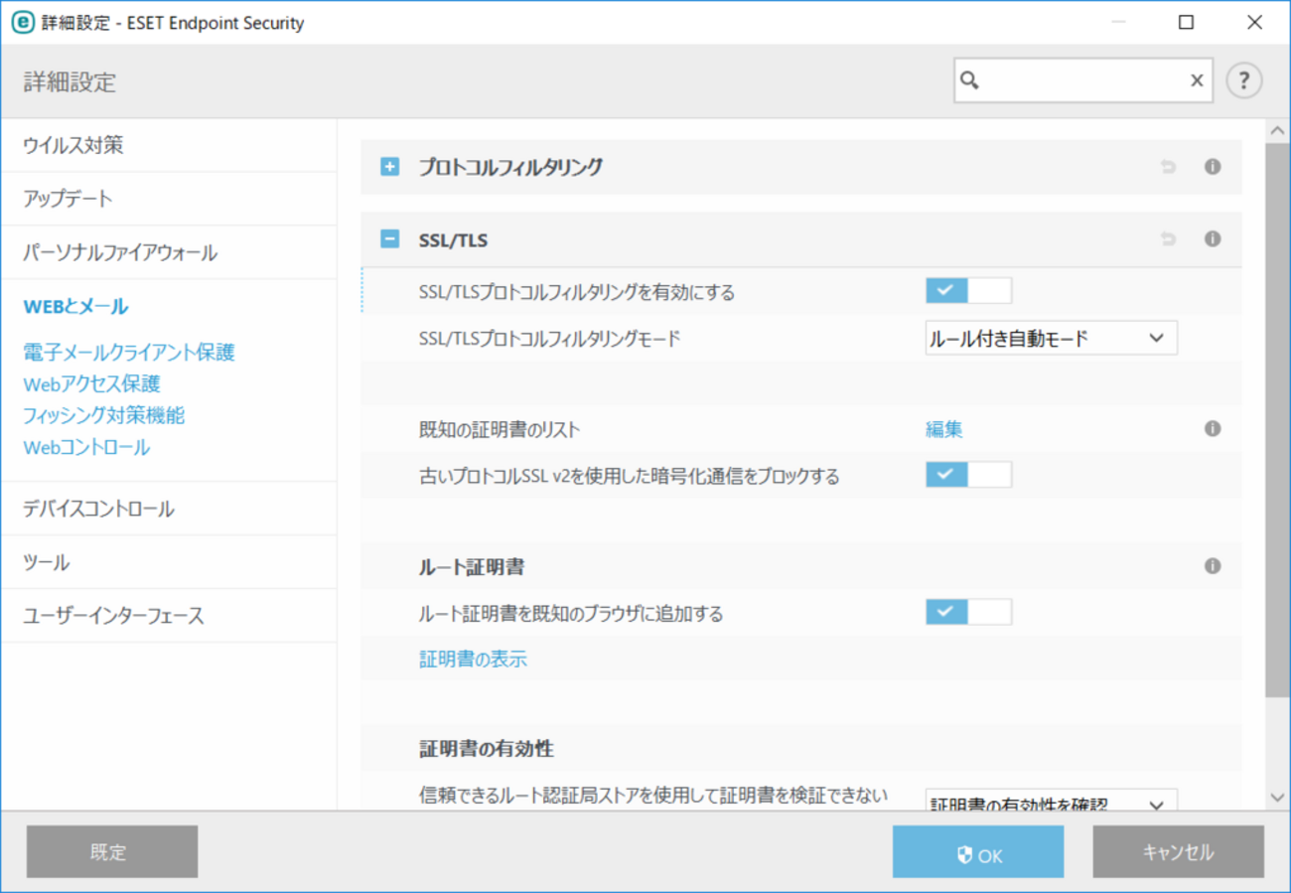The image size is (1291, 893).
Task: Open 電子メールクライアント保護 sub-item
Action: [x=129, y=352]
